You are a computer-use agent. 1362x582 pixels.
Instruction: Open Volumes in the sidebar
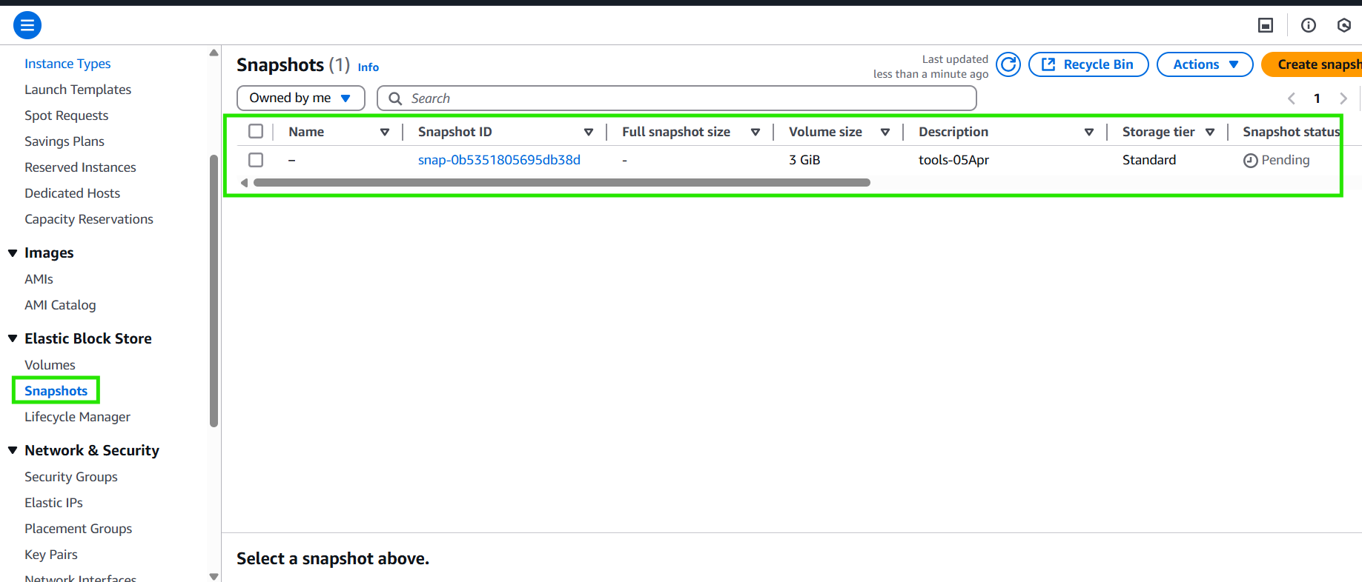[50, 365]
